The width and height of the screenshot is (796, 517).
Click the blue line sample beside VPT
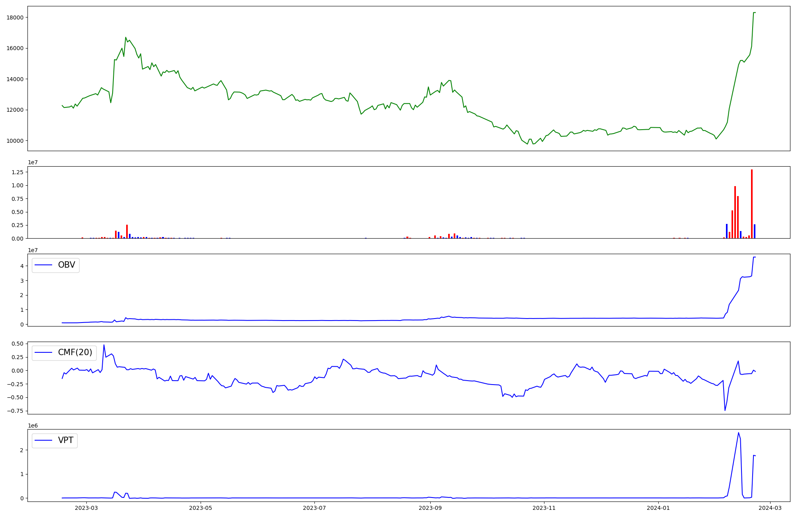(44, 440)
